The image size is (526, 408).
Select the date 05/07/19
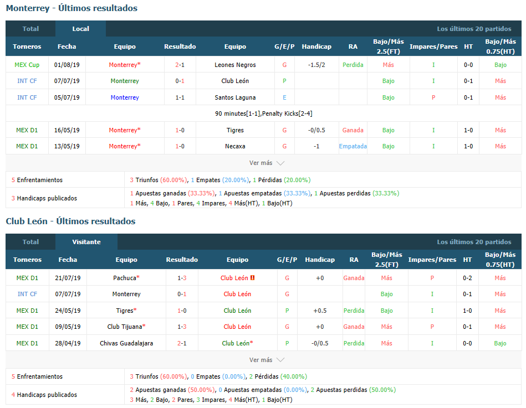67,97
